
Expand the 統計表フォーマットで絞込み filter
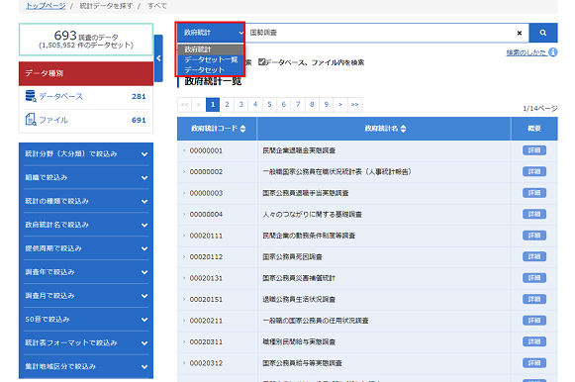point(86,343)
